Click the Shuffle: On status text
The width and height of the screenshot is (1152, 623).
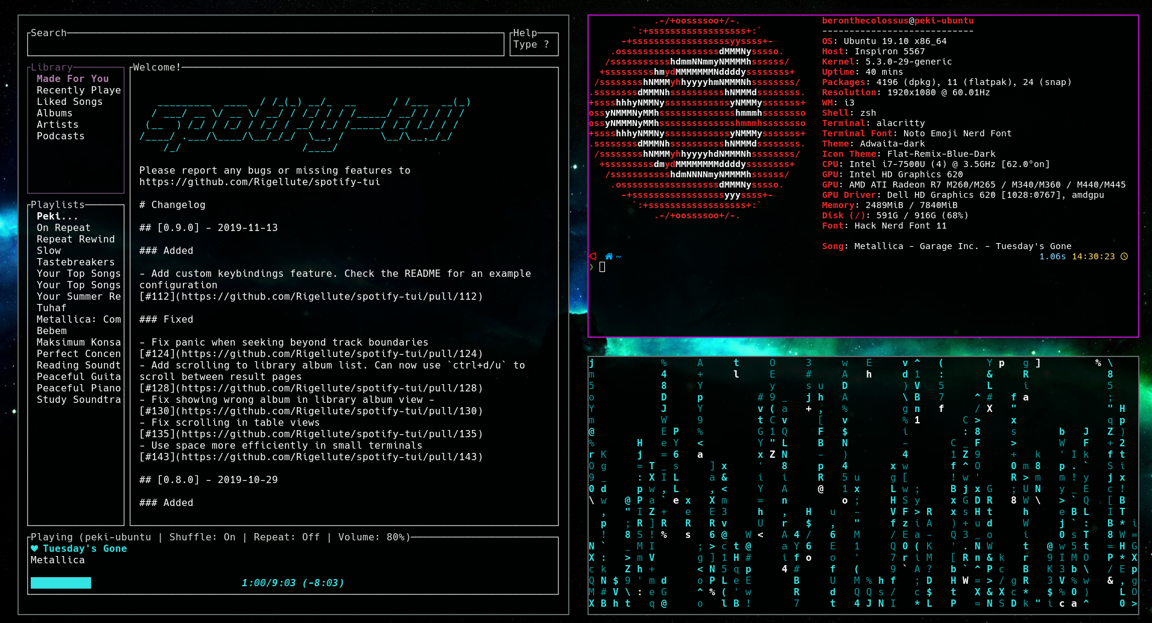(203, 537)
